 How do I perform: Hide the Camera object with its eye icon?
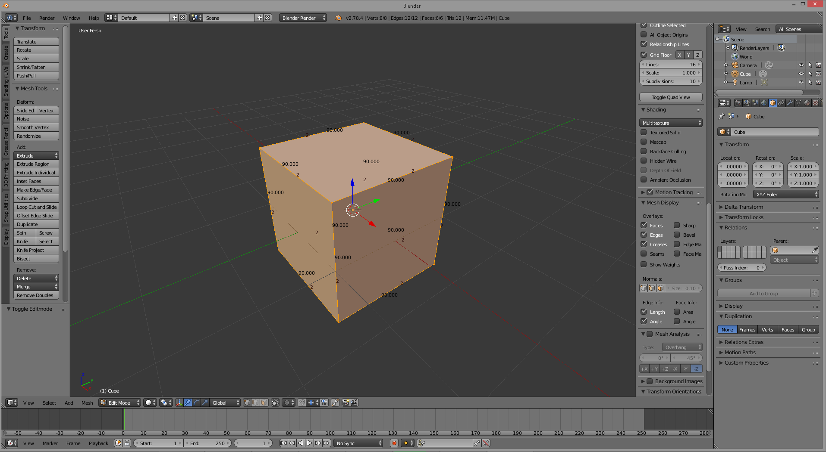click(x=801, y=65)
